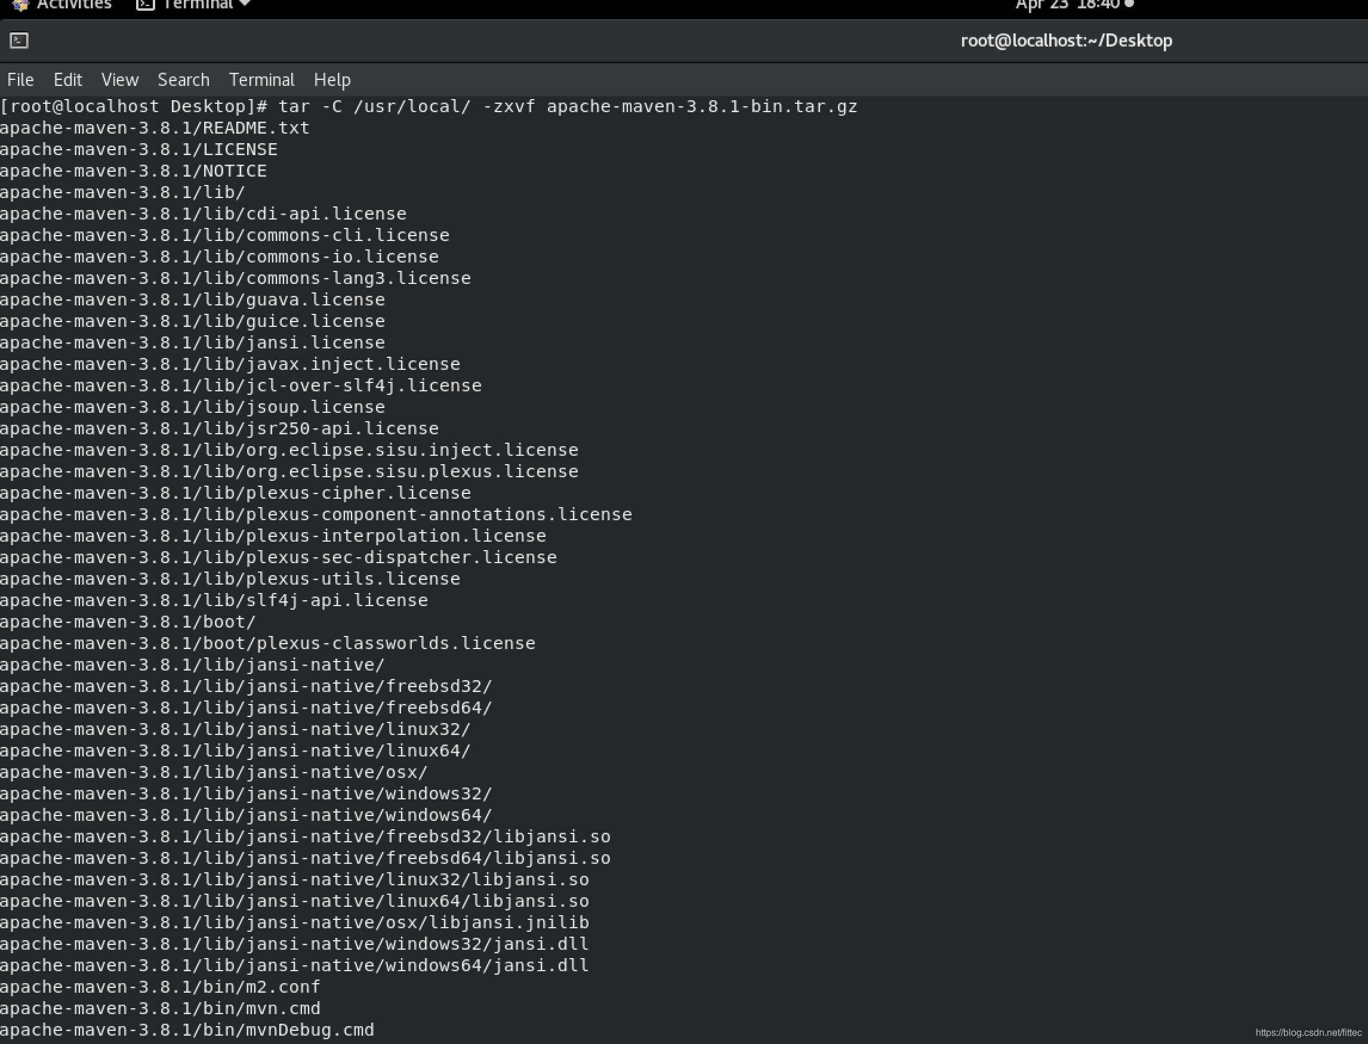Viewport: 1368px width, 1044px height.
Task: Click the plexus-sec-dispatcher.license line
Action: (279, 557)
